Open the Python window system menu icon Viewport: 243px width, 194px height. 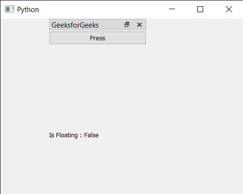point(9,9)
